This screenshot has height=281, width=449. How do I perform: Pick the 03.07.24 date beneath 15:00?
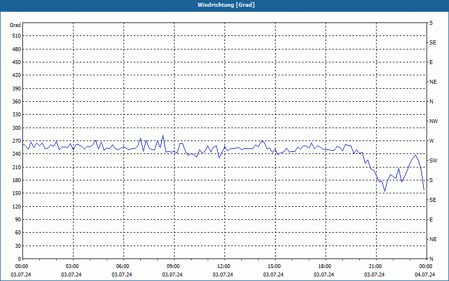pos(273,275)
